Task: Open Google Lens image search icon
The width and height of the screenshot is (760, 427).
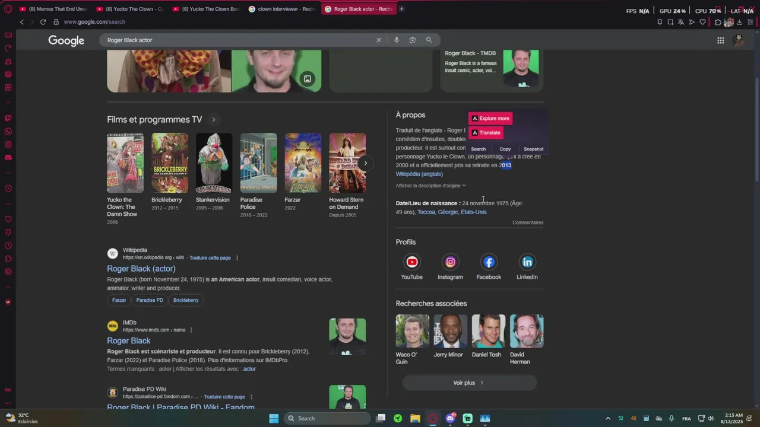Action: tap(412, 40)
